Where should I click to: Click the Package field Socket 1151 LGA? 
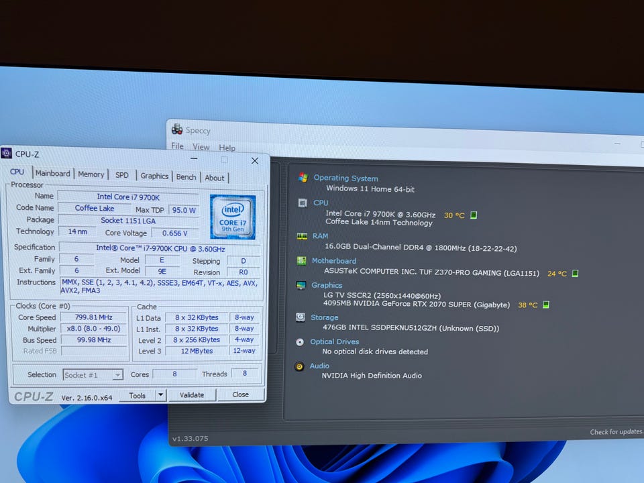pyautogui.click(x=128, y=221)
